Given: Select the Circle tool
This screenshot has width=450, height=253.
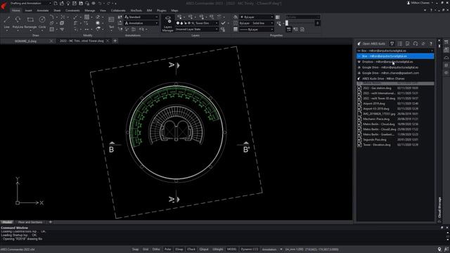Looking at the screenshot, I should click(42, 22).
